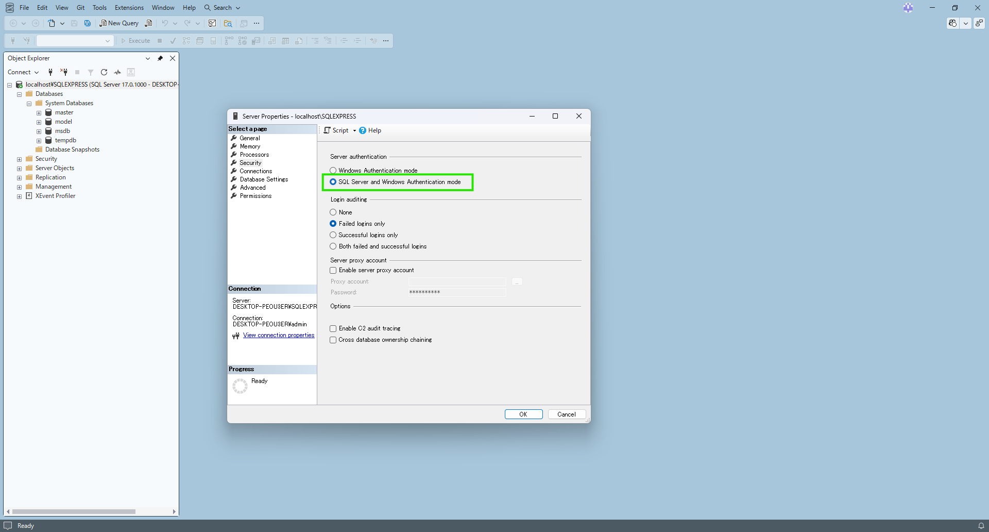Expand the Security folder in the tree

point(19,159)
